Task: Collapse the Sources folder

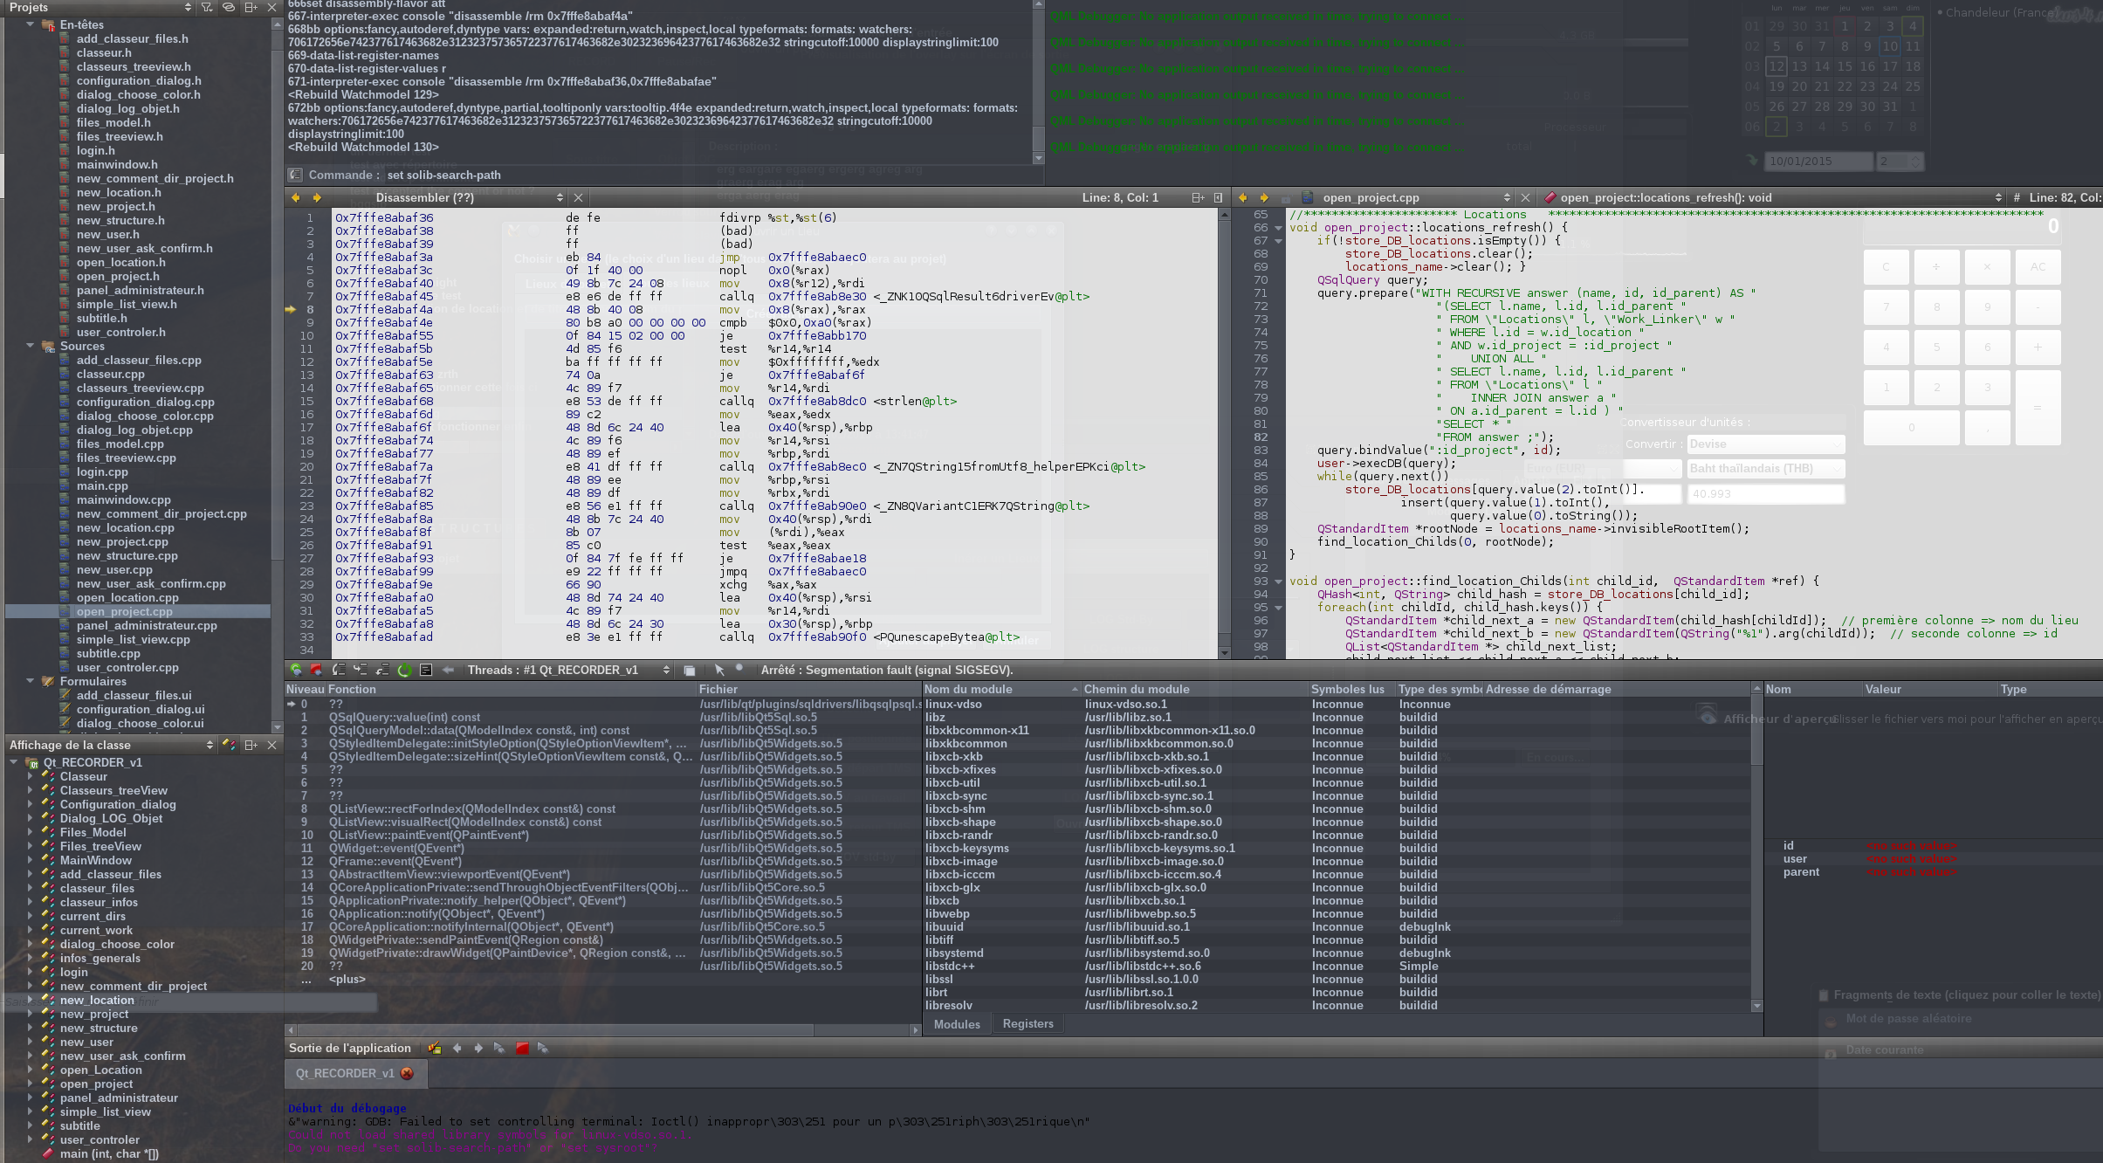Action: point(31,346)
